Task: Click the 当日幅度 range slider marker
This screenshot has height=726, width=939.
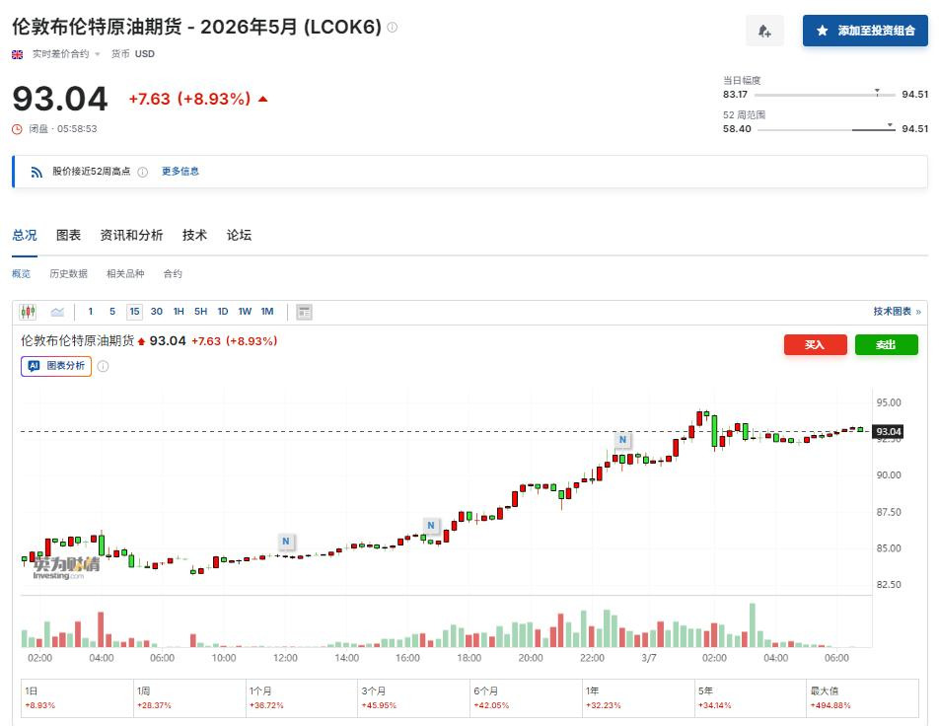Action: (877, 93)
